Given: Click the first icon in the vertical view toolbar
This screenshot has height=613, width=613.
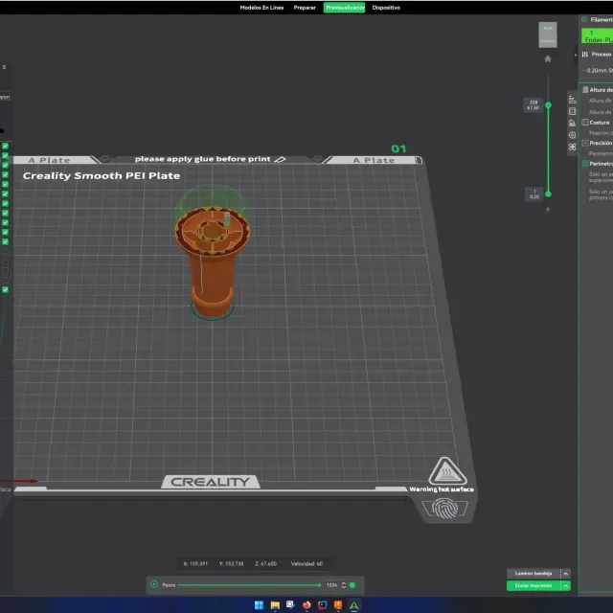Looking at the screenshot, I should pos(573,100).
